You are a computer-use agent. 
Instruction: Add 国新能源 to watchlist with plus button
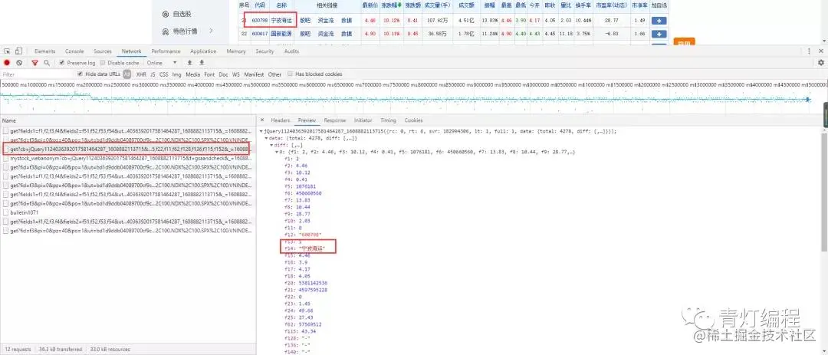tap(659, 34)
